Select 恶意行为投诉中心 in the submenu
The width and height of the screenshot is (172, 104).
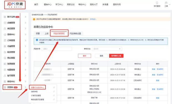coord(37,87)
